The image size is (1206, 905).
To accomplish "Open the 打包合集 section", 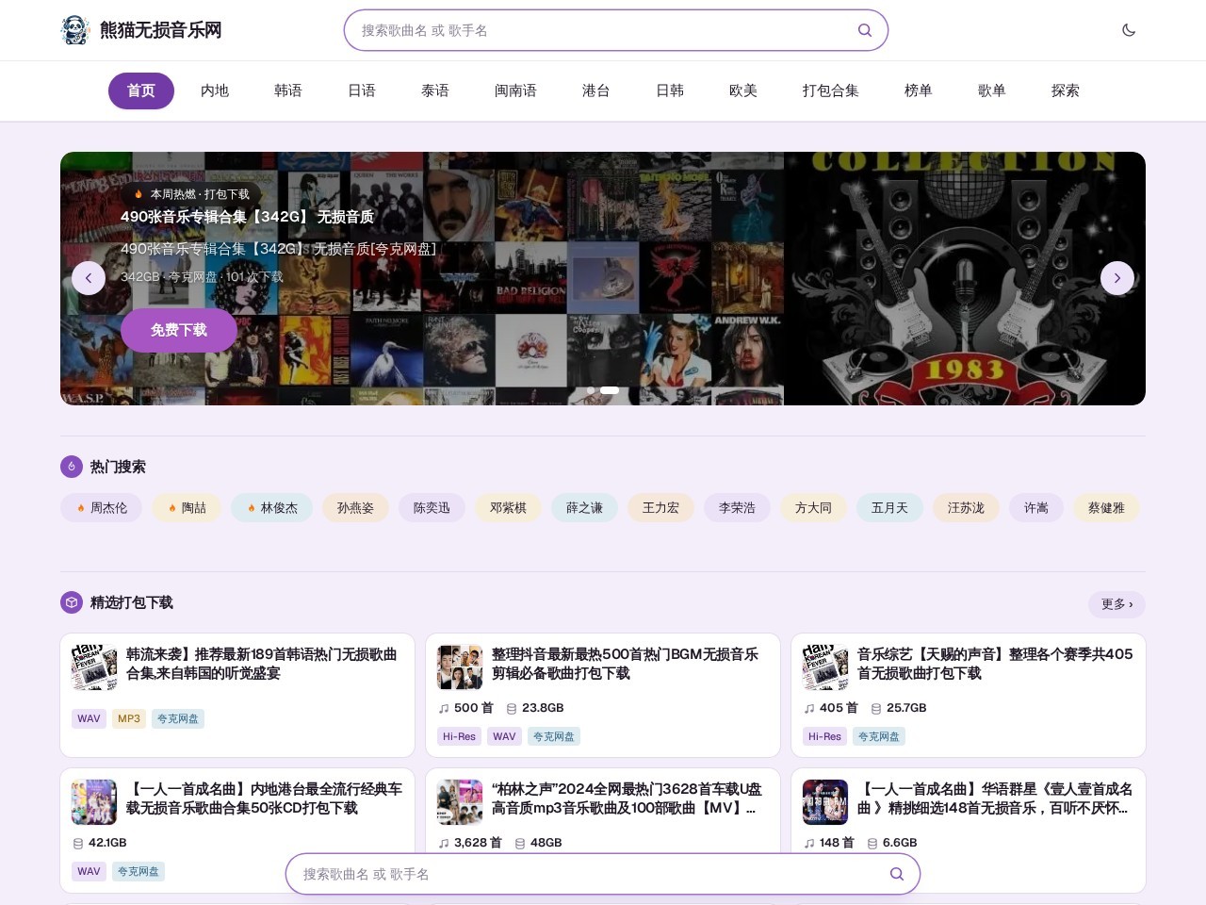I will (831, 90).
